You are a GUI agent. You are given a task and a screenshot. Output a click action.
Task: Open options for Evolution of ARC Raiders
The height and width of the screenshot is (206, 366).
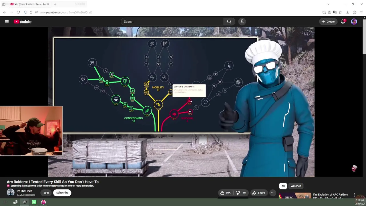click(354, 195)
